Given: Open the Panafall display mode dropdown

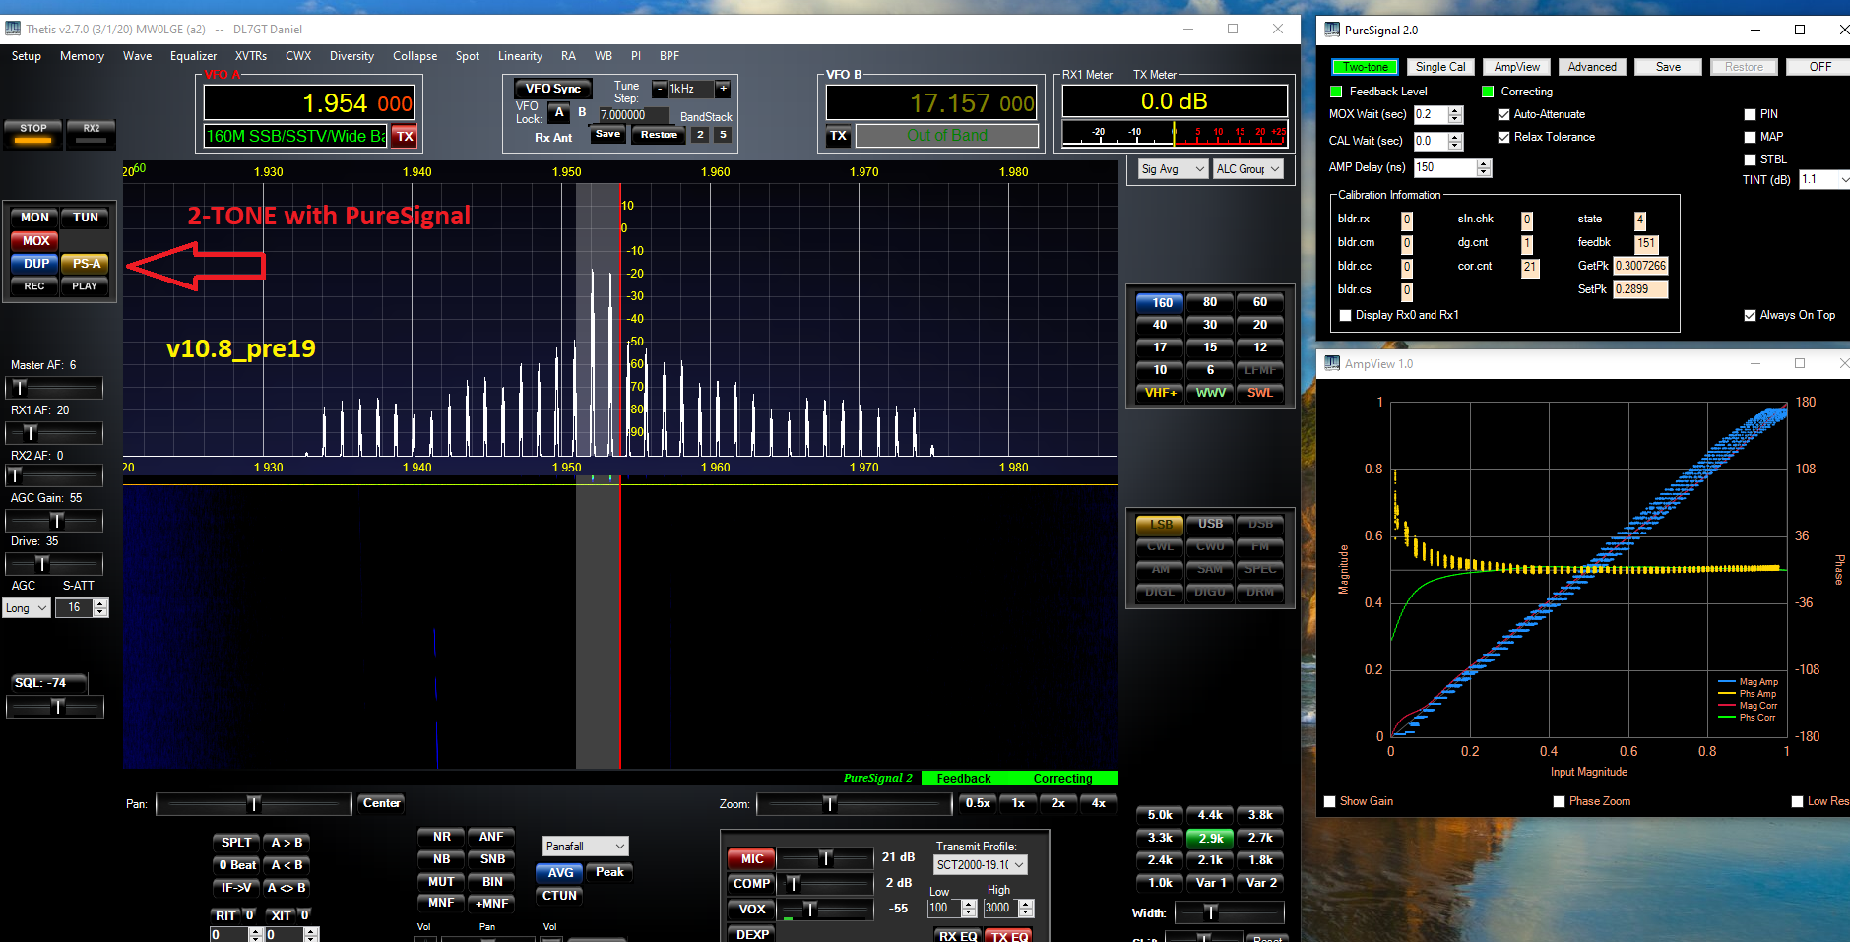Looking at the screenshot, I should pyautogui.click(x=586, y=847).
